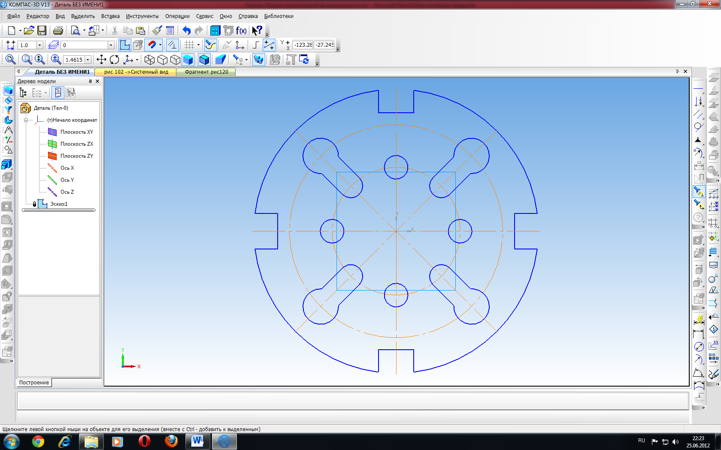Open the Variables f(x) panel
This screenshot has height=450, width=721.
[x=241, y=30]
